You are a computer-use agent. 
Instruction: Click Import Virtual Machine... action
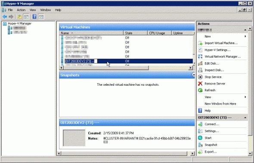(221, 43)
